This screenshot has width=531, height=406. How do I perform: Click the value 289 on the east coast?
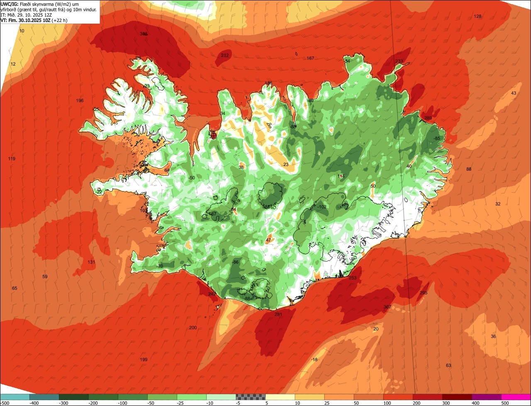(428, 118)
